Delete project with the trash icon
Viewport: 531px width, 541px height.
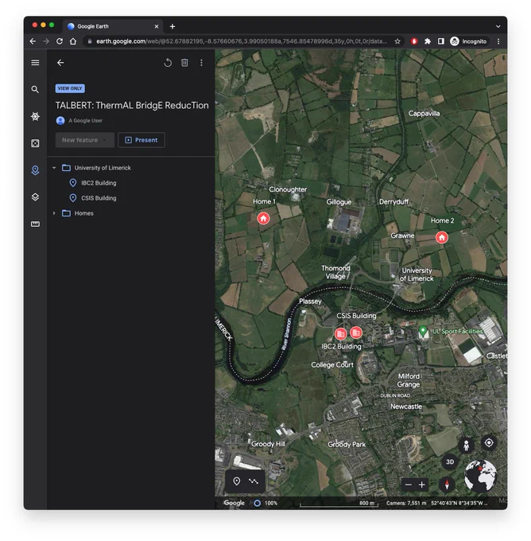[x=184, y=62]
